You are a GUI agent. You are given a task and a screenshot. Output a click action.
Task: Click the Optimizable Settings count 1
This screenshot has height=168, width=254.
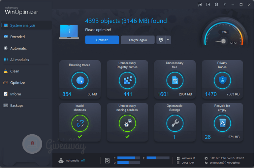point(174,137)
